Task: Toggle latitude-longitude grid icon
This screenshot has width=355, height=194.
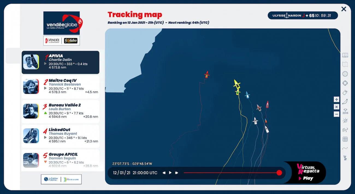Action: point(345,139)
